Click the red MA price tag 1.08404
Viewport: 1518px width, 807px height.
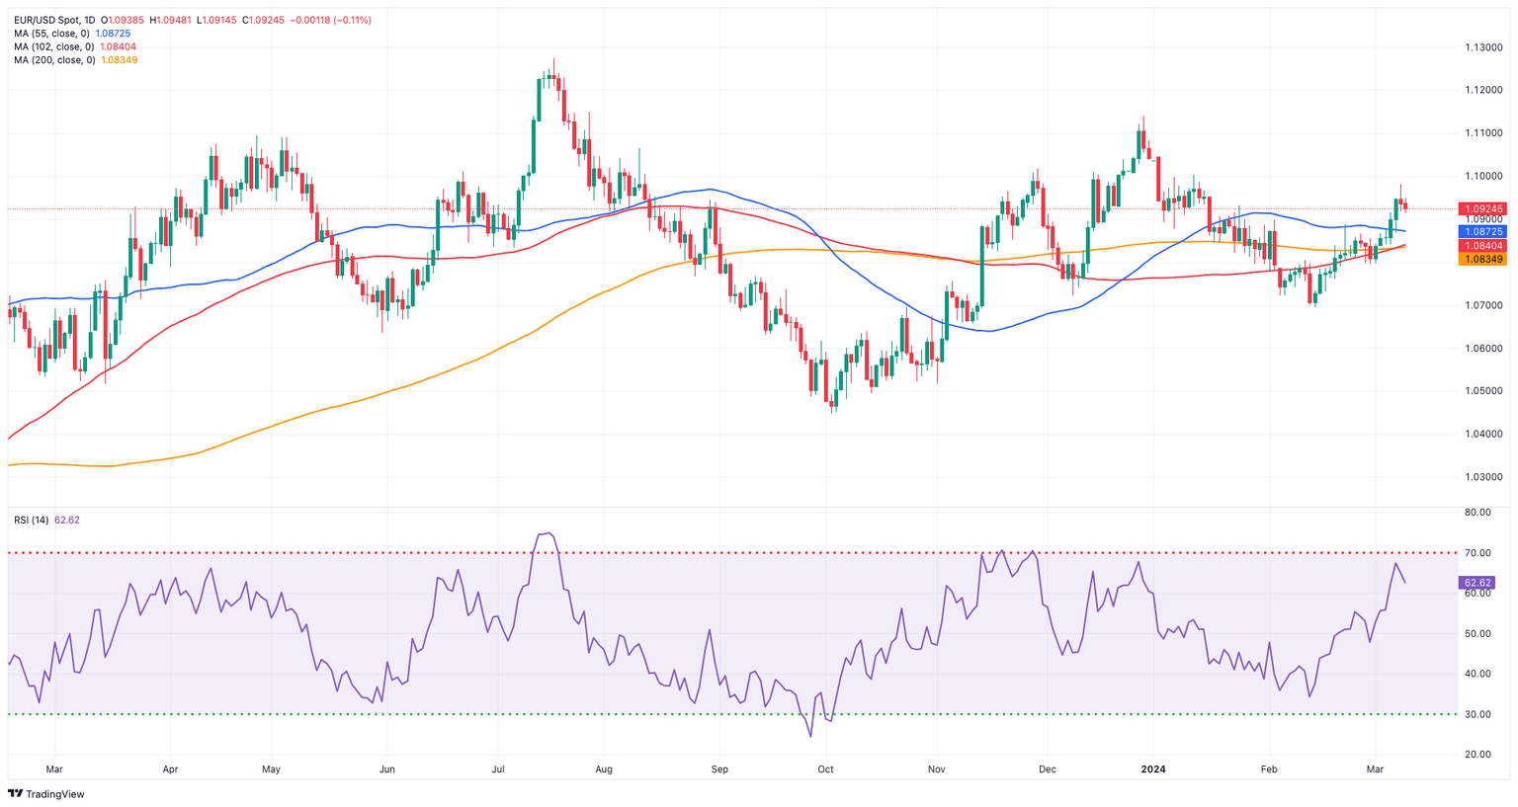1482,246
